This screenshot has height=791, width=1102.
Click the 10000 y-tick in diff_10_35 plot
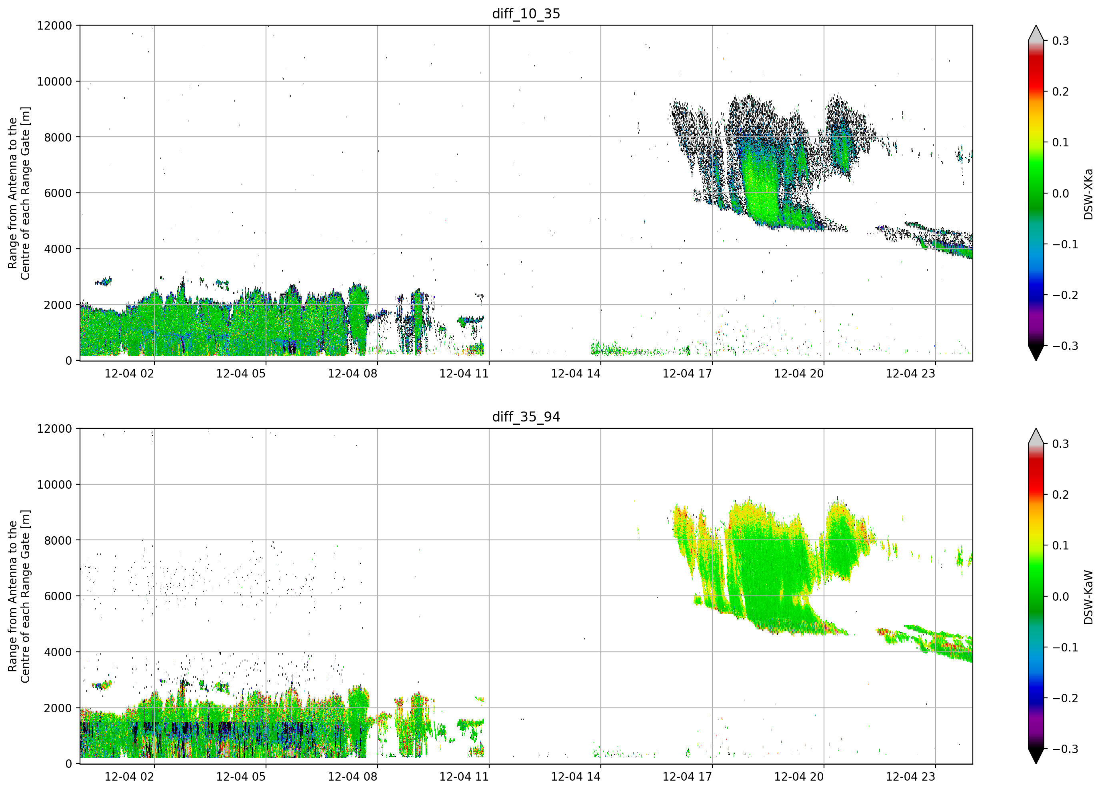(54, 82)
